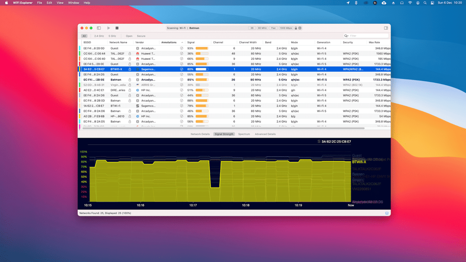Click the cyan color marker of the top Guest row
The image size is (466, 262).
click(80, 49)
